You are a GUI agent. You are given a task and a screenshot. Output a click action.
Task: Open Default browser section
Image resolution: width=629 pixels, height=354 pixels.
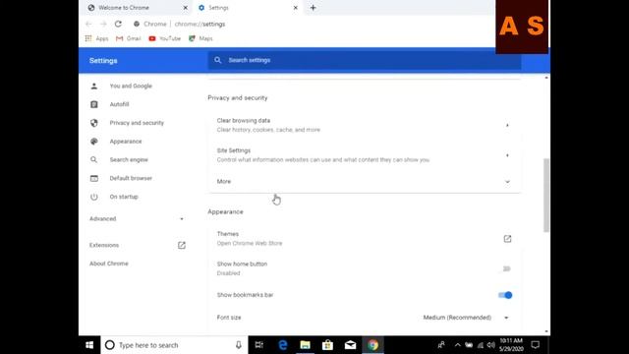[131, 178]
